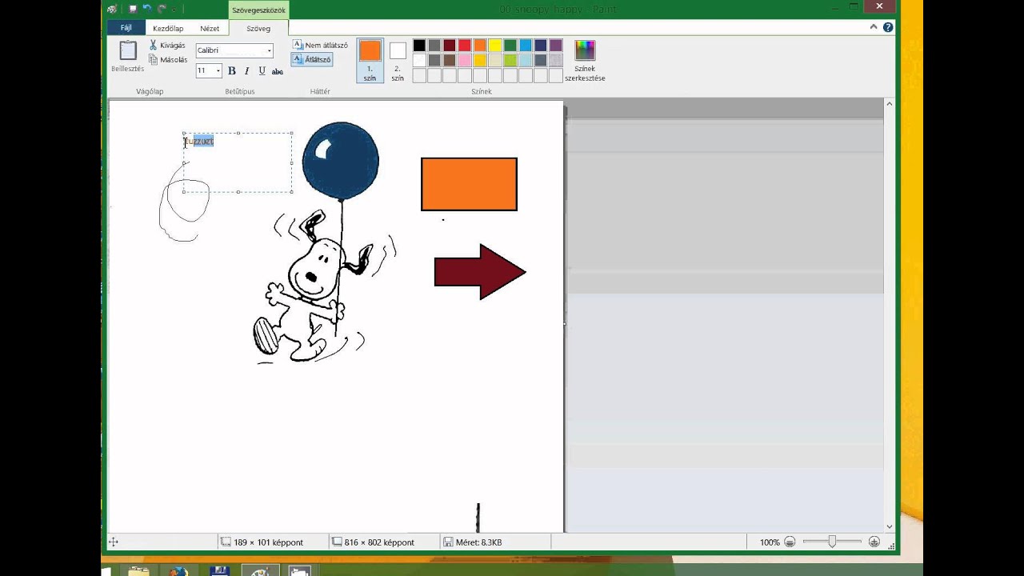The height and width of the screenshot is (576, 1024).
Task: Click the orange rectangle on canvas
Action: coord(469,184)
